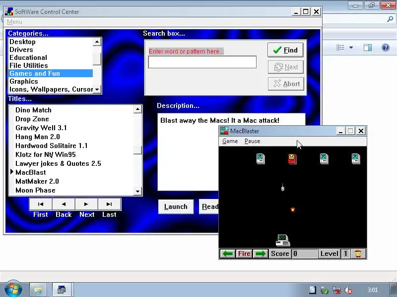Viewport: 397px width, 297px height.
Task: Click the network tray icon
Action: click(336, 290)
